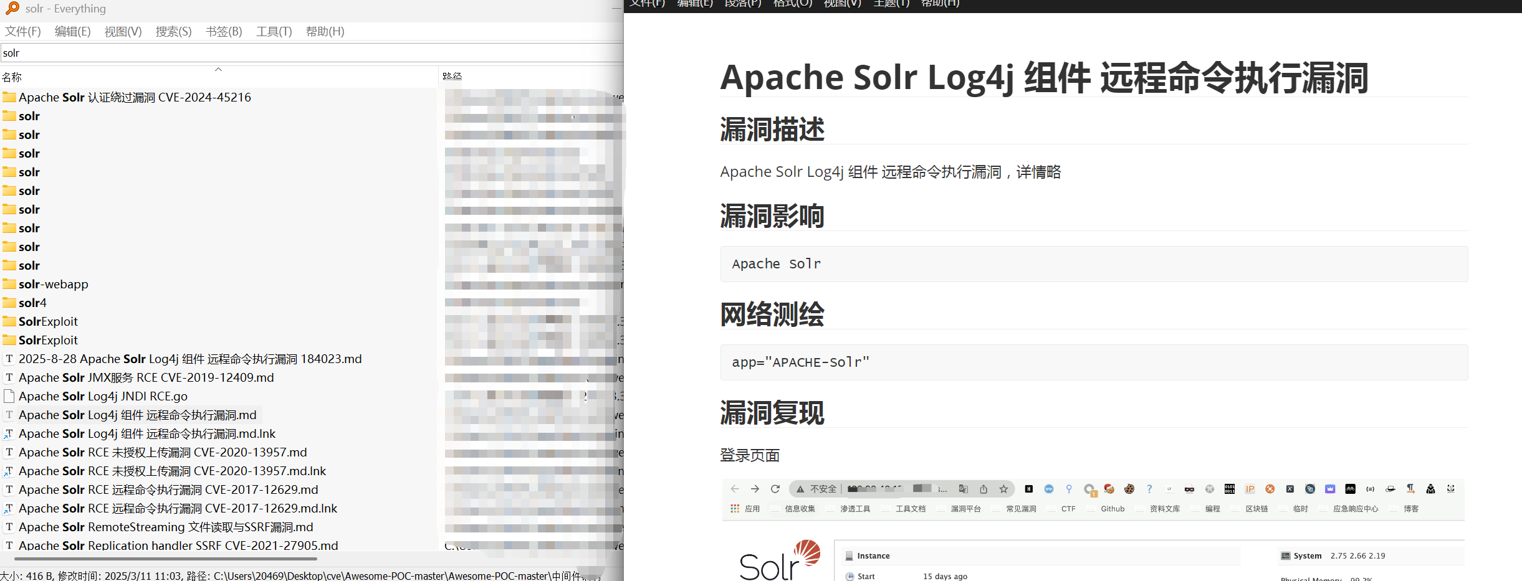Select Apache Solr JMX服务 RCE CVE-2019-12409.md
This screenshot has width=1522, height=581.
[146, 377]
